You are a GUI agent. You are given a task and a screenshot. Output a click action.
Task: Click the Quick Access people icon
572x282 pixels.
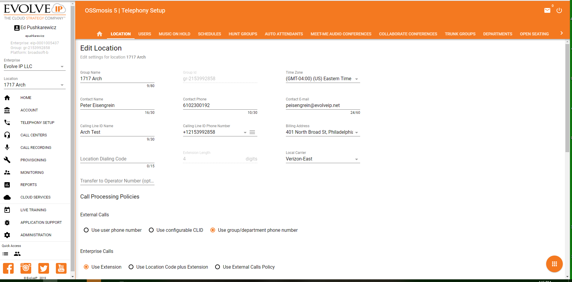[x=17, y=254]
